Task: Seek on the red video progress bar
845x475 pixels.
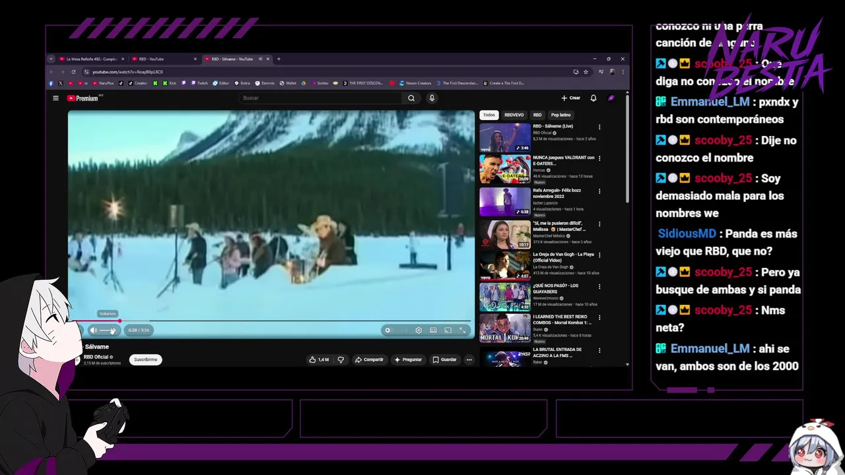Action: [271, 321]
